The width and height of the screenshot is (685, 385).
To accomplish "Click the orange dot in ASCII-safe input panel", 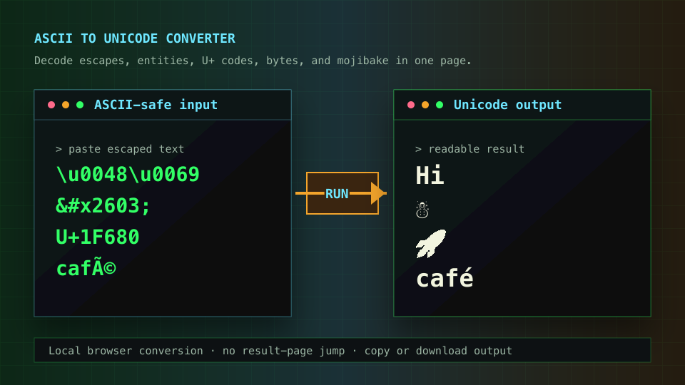I will (66, 105).
